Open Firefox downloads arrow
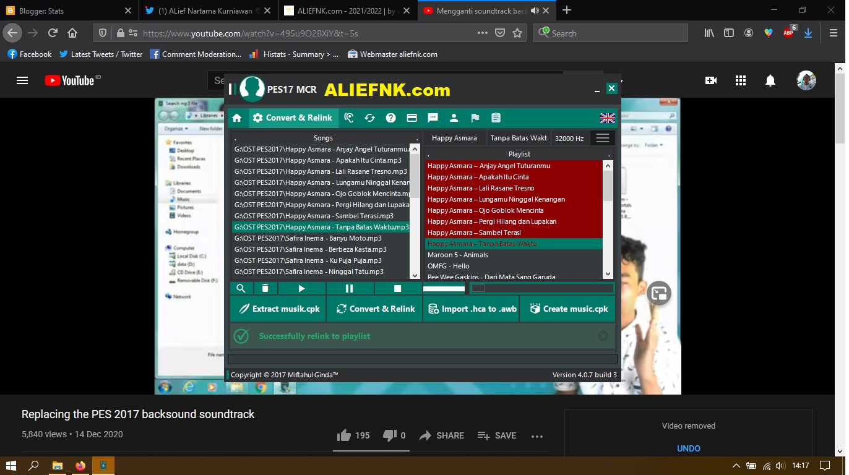 (808, 33)
